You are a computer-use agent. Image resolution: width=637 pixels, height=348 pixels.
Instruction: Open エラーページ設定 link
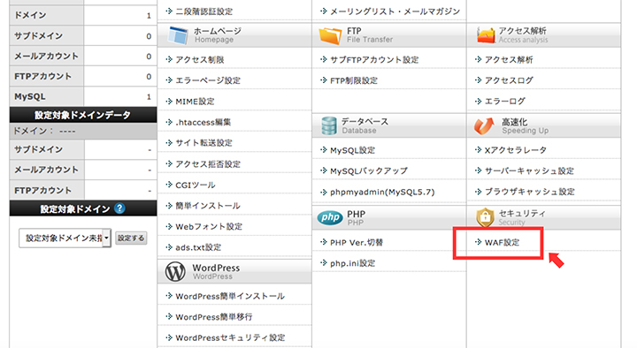[208, 80]
